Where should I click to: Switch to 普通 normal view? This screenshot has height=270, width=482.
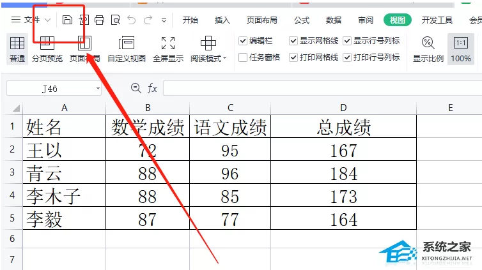coord(17,49)
